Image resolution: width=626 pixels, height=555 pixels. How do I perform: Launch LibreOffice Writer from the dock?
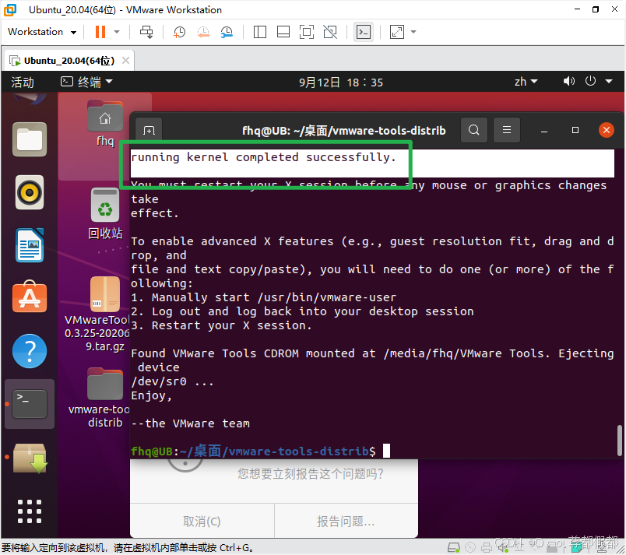(30, 245)
